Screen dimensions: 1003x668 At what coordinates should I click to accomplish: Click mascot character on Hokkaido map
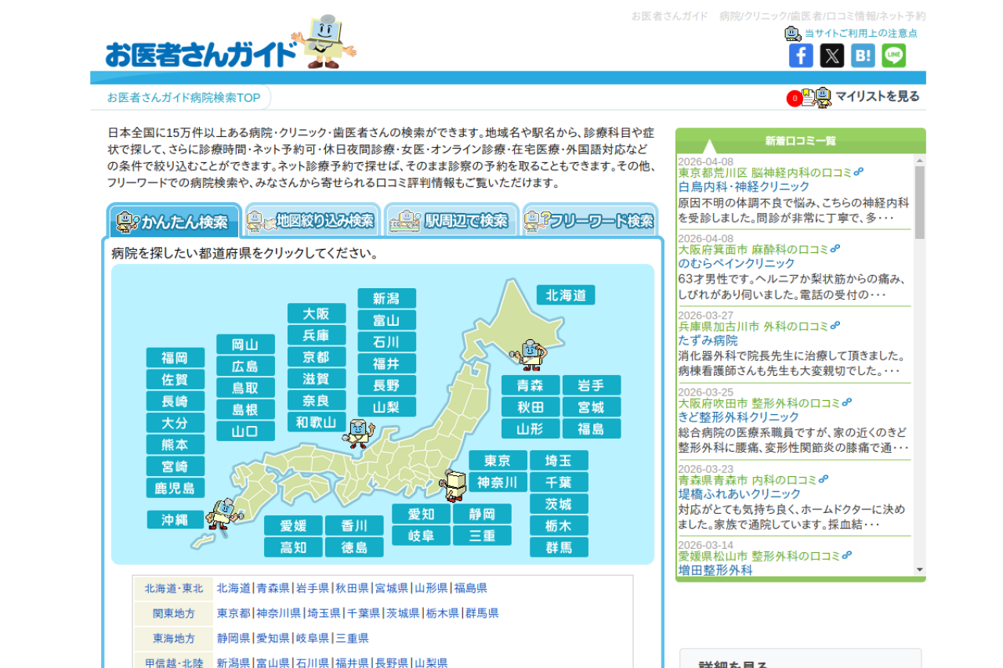coord(531,354)
